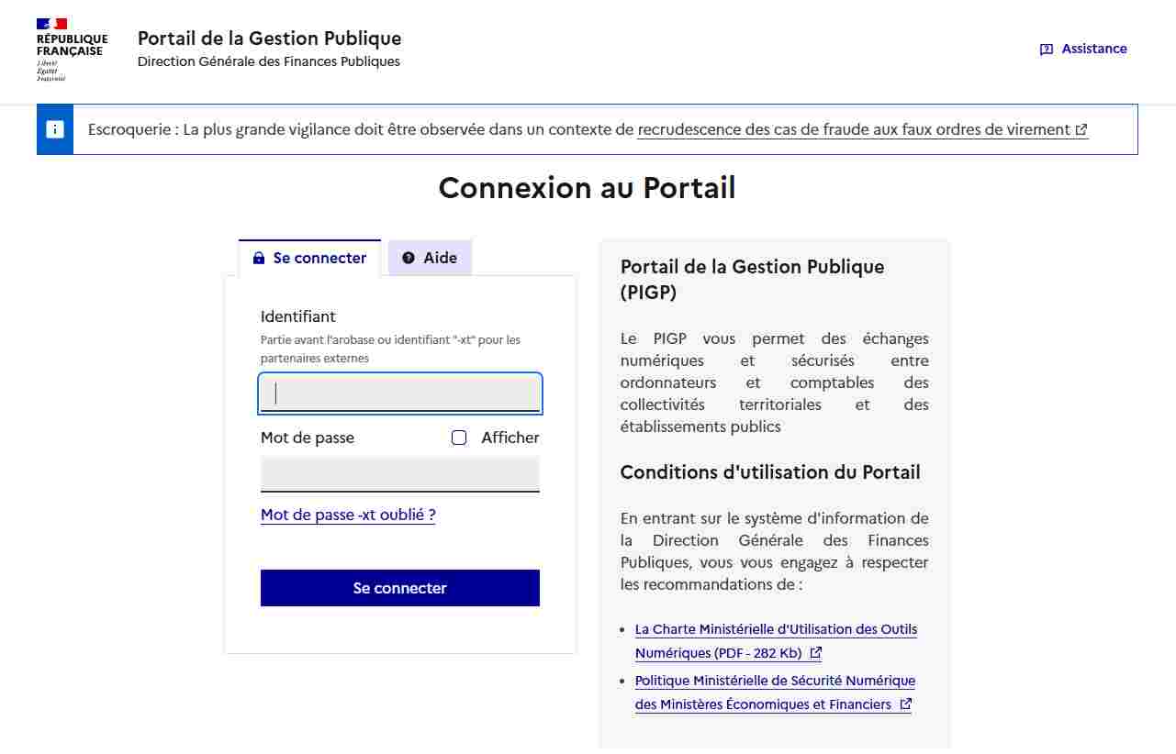Click the Mot de passe field label
Screen dimensions: 1176x754
tap(308, 438)
